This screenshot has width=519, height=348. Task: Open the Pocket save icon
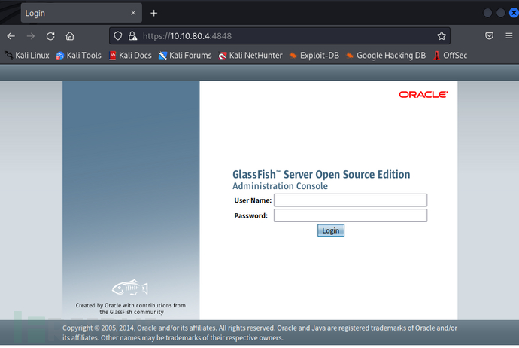(489, 36)
